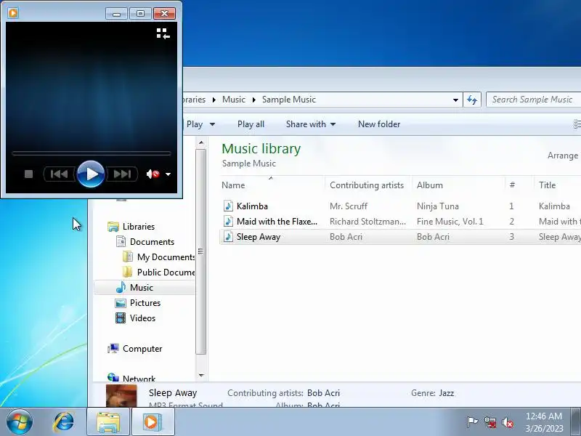Skip to next track in Media Player
The height and width of the screenshot is (436, 581).
coord(122,174)
